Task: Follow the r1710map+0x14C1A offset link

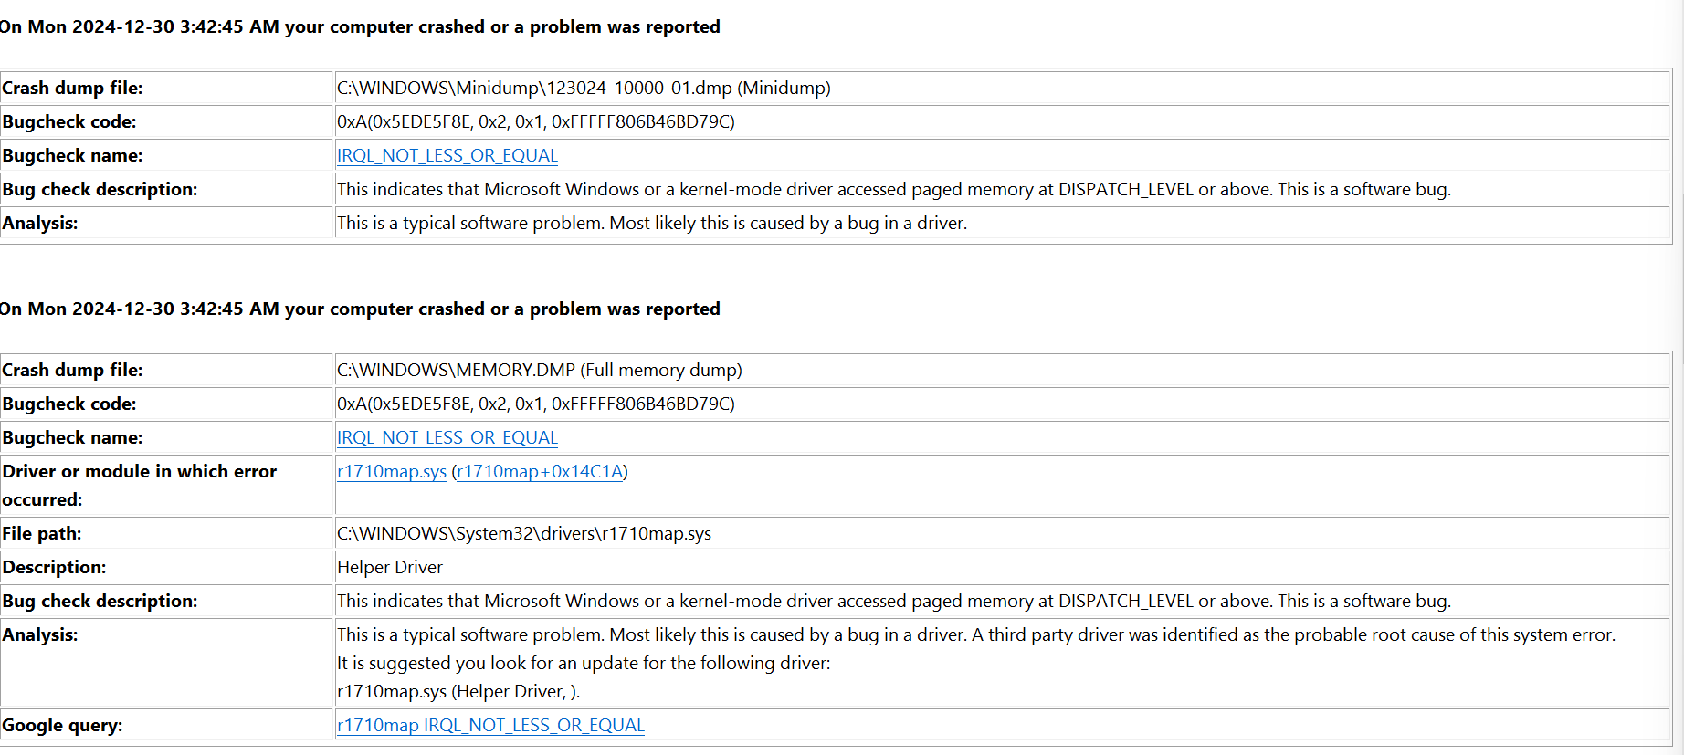Action: tap(540, 471)
